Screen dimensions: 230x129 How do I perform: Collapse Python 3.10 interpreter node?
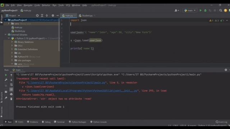pyautogui.click(x=9, y=38)
